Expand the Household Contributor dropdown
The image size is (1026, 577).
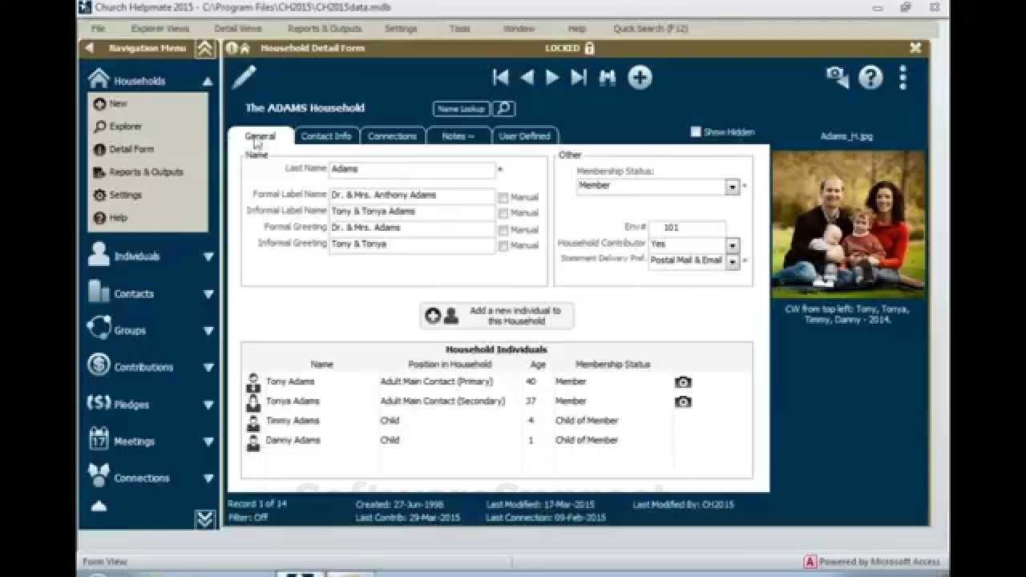coord(731,244)
